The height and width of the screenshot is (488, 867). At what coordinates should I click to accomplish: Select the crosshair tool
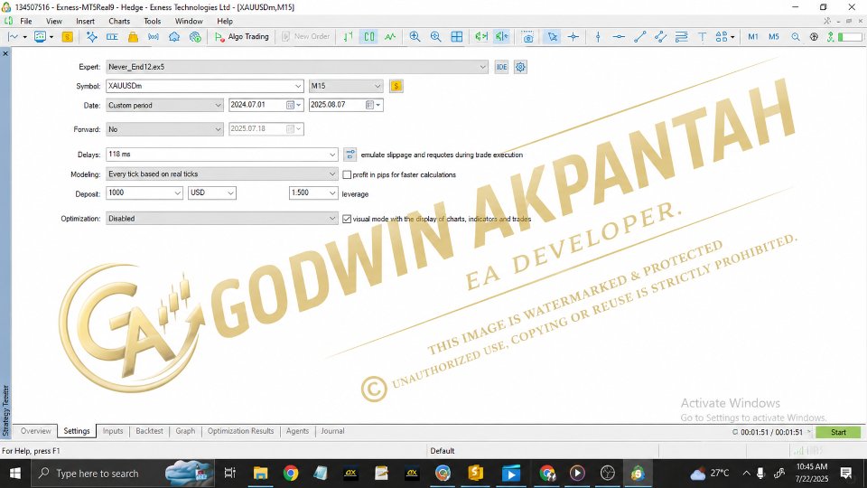point(573,36)
